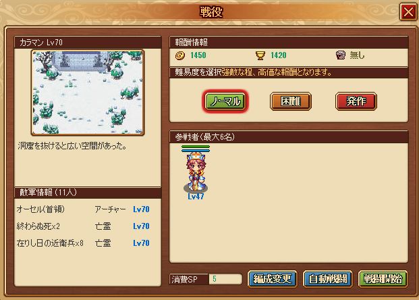Close the 戦役 dialog with the X

[408, 11]
